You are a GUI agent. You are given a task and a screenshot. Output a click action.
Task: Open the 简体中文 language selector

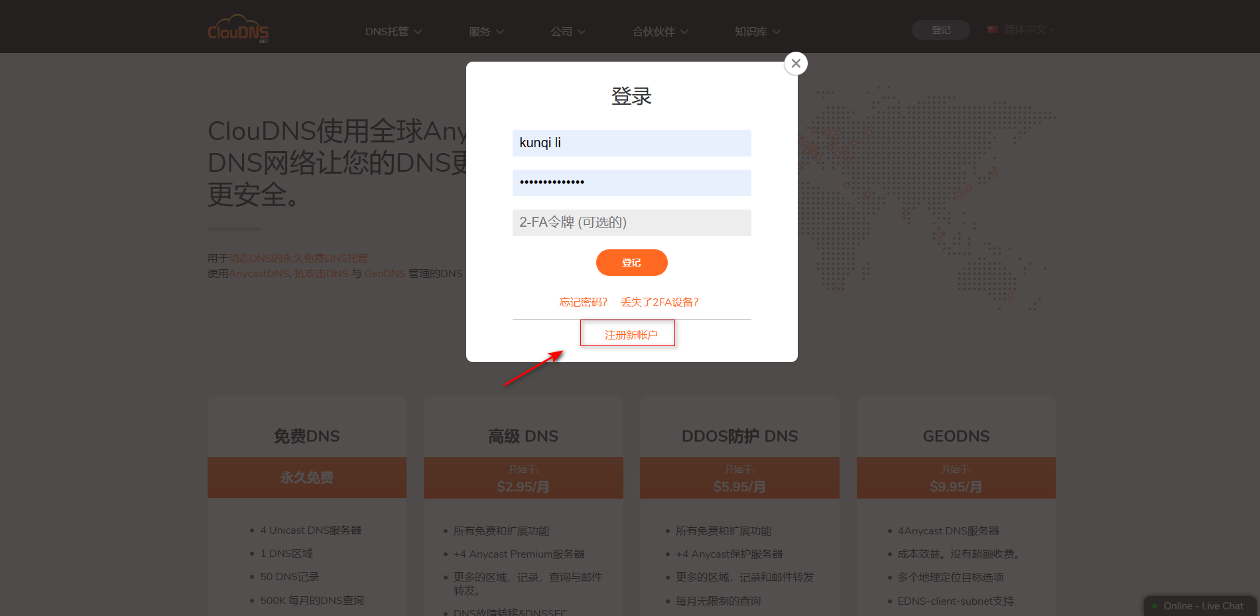point(1025,30)
